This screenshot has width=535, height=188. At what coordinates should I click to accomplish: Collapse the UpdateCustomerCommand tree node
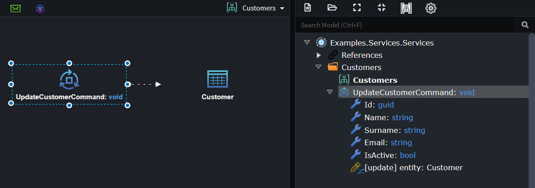pyautogui.click(x=330, y=92)
